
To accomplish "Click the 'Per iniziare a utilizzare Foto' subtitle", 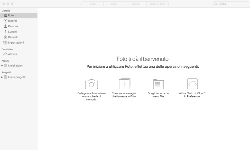I will [143, 66].
